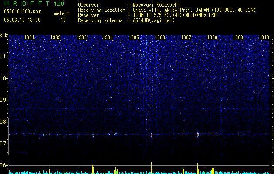Click the 0.9 kHz axis label

pos(3,100)
